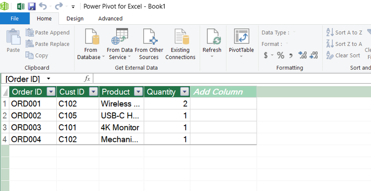
Task: Click the Save icon in quick access toolbar
Action: pos(32,6)
